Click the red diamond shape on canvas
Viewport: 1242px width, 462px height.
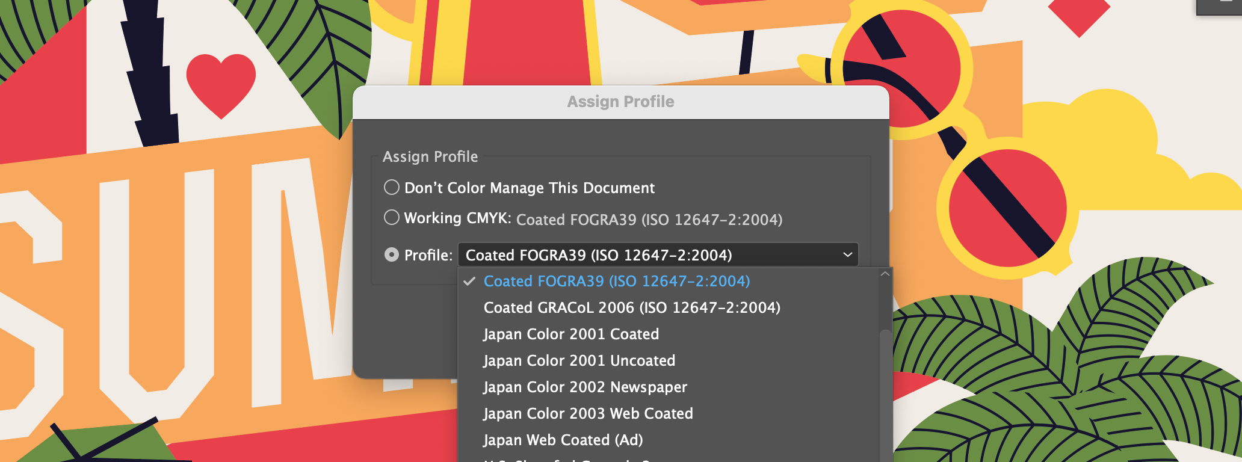(x=1079, y=15)
